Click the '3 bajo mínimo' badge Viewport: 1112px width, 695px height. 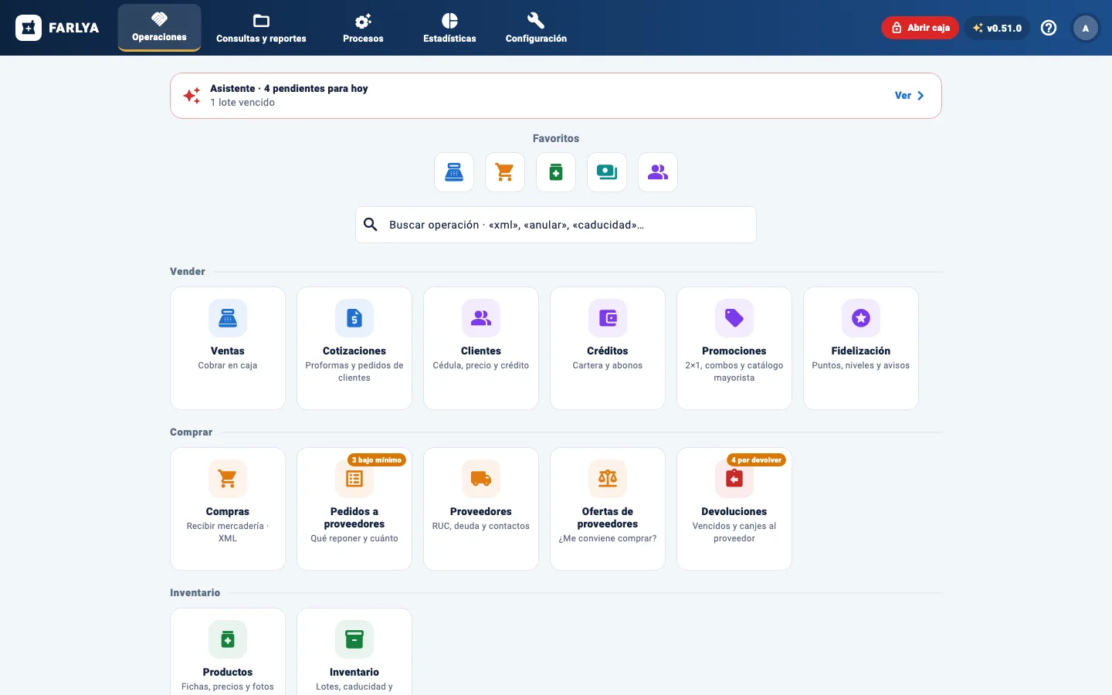pos(377,460)
